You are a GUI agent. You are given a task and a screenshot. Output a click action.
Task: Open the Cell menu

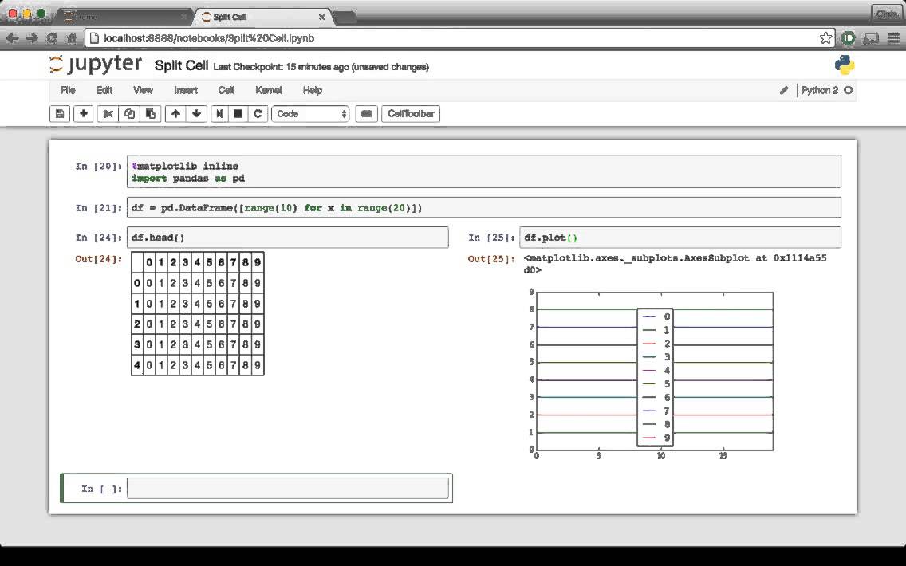[x=226, y=90]
